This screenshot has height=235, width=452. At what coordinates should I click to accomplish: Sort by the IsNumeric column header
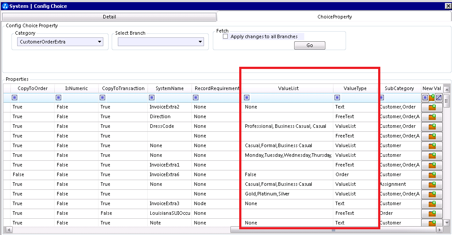(77, 88)
